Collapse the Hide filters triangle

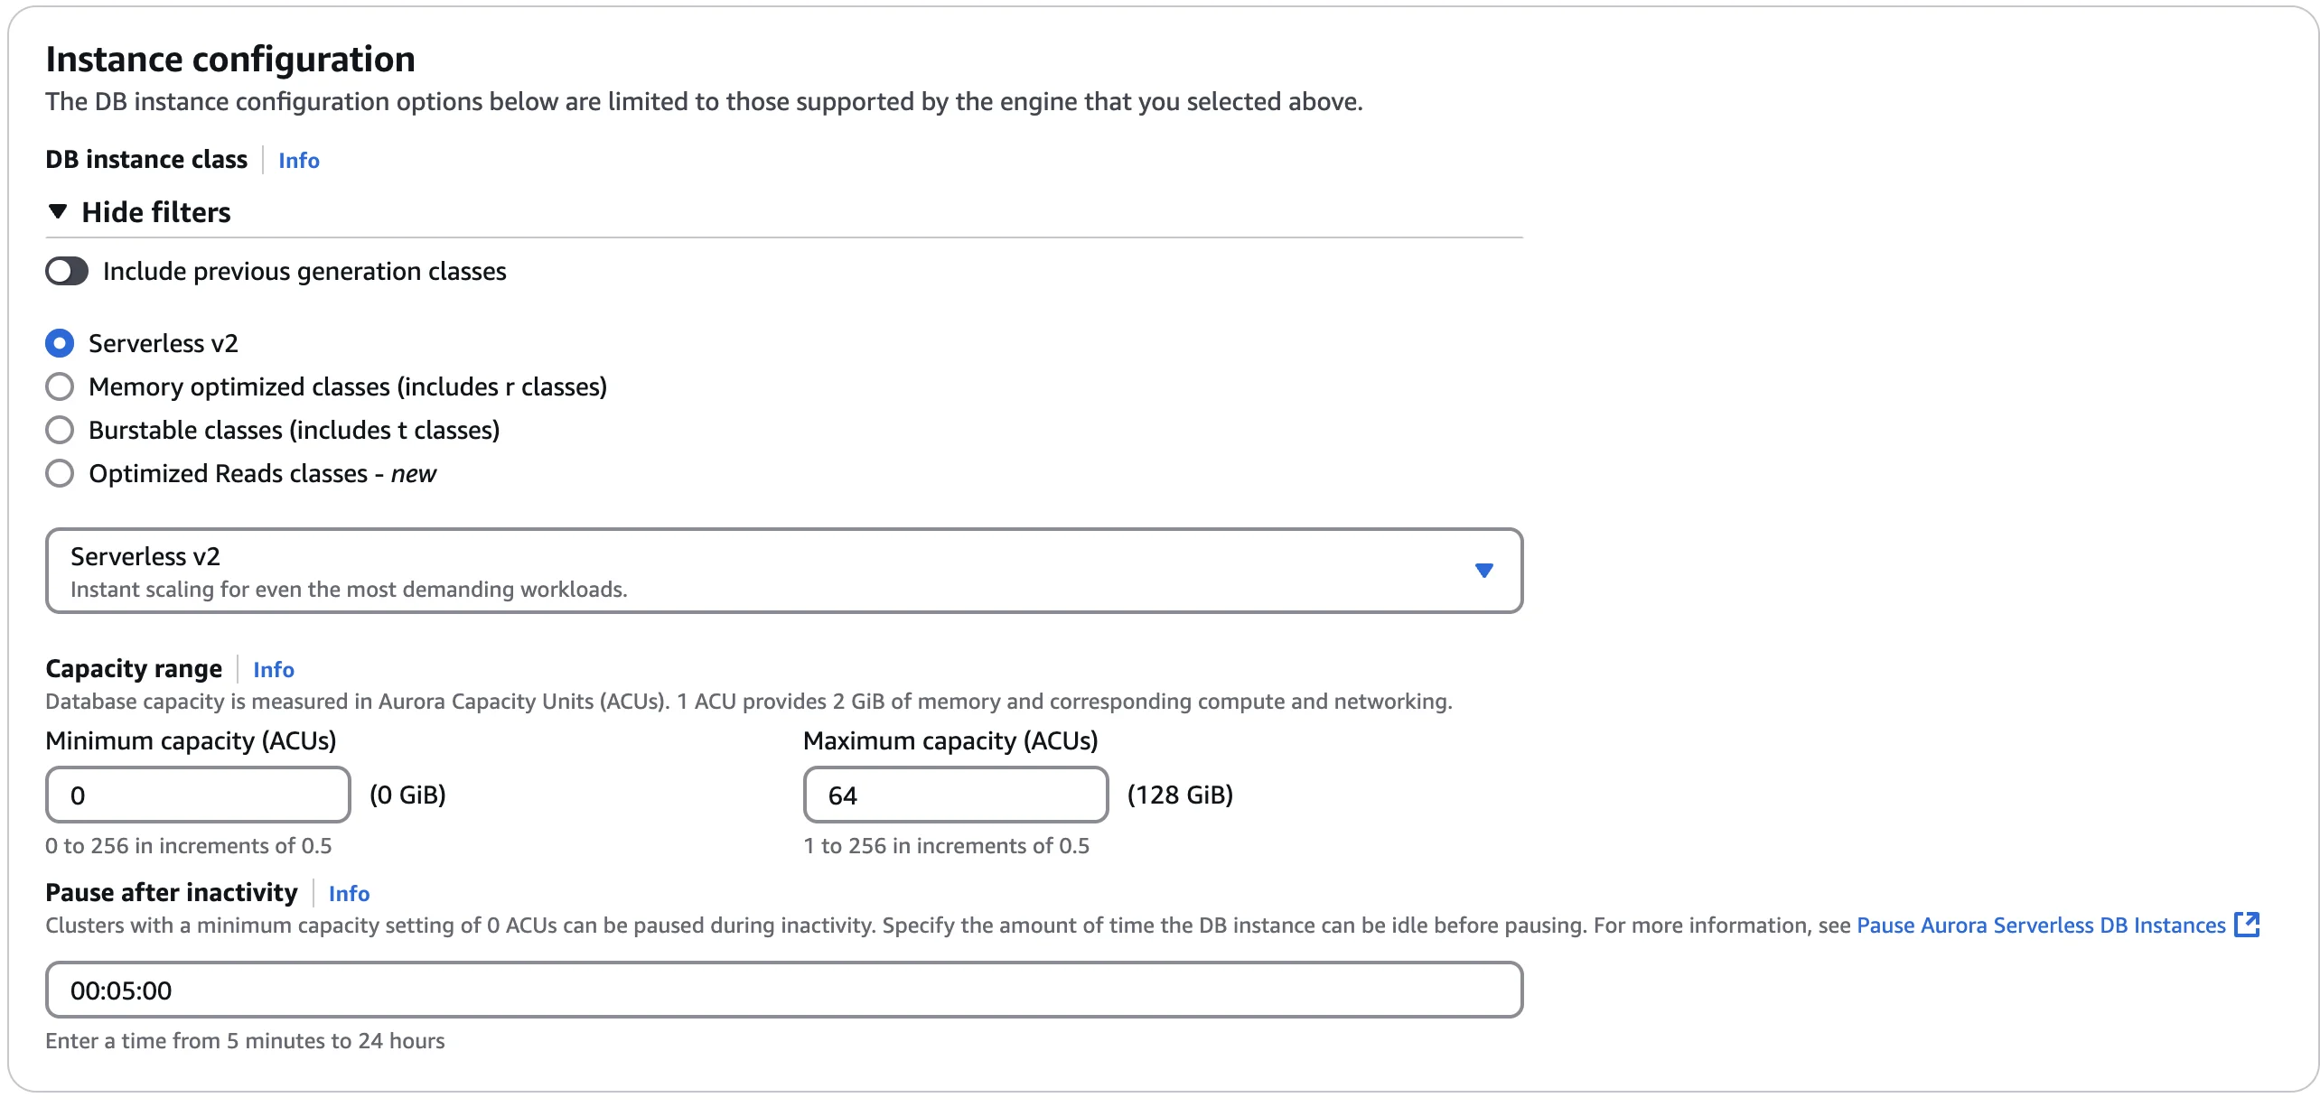(58, 212)
